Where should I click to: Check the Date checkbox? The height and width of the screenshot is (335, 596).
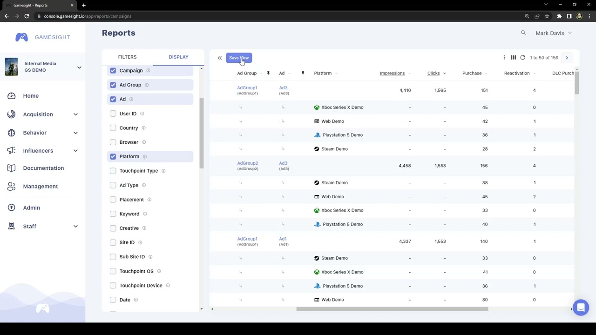(x=113, y=300)
